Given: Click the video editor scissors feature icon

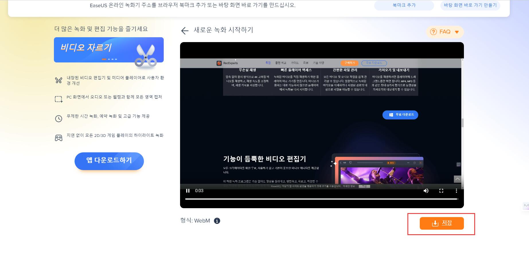Looking at the screenshot, I should pos(58,80).
